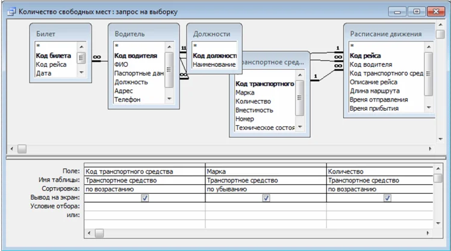Viewport: 451px width, 251px height.
Task: Click the table pane horizontal scrollbar thumb
Action: click(x=22, y=148)
